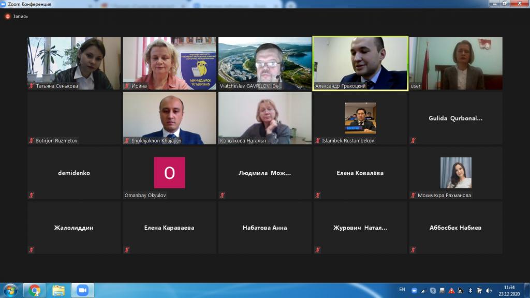Select the Елена Ковалёва participant tile
The image size is (530, 298).
tap(360, 173)
